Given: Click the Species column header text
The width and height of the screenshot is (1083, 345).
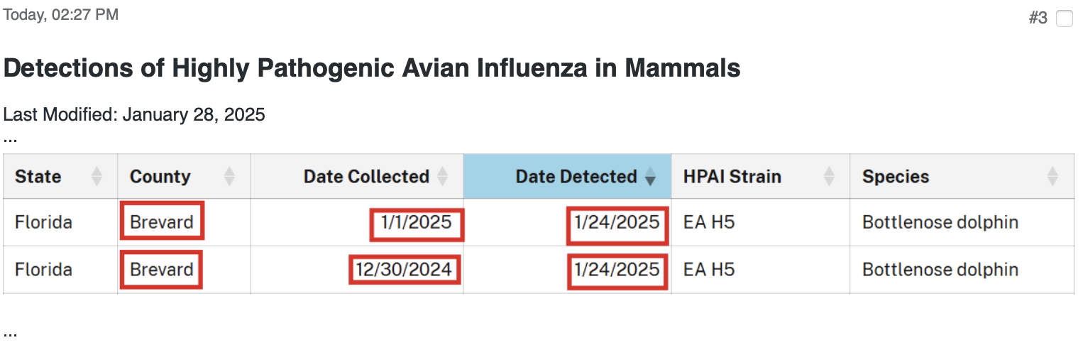Looking at the screenshot, I should click(896, 177).
